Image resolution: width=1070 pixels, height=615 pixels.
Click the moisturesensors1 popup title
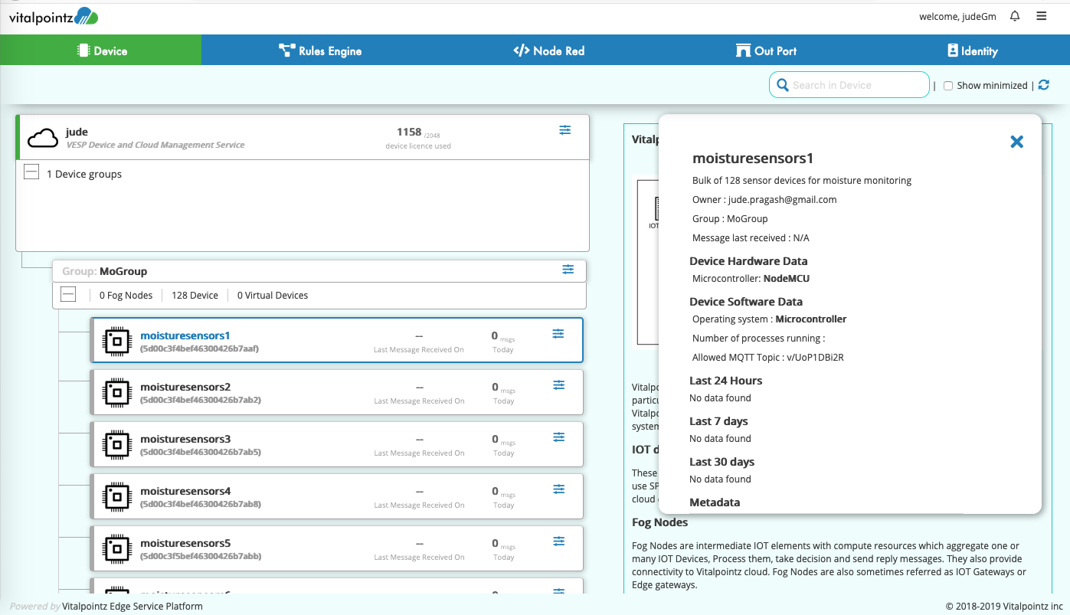click(x=753, y=159)
